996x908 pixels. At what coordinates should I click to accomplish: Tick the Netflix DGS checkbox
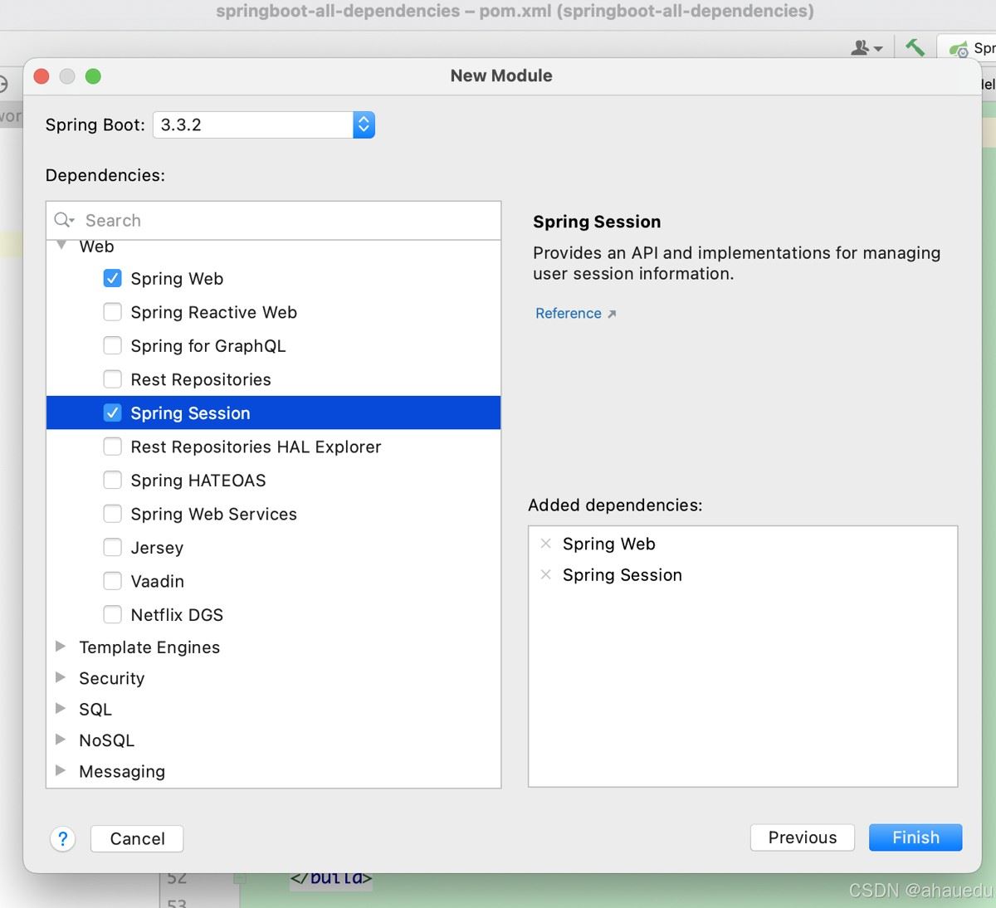point(112,614)
